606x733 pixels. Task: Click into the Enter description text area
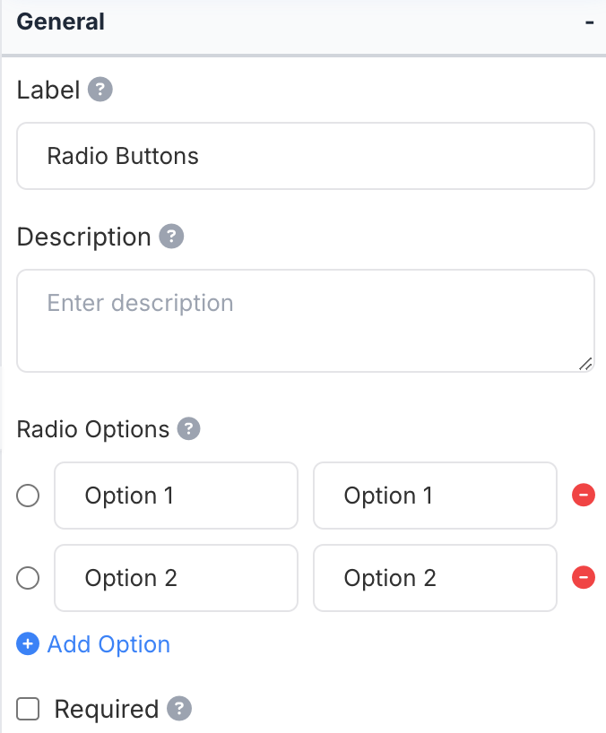point(305,320)
